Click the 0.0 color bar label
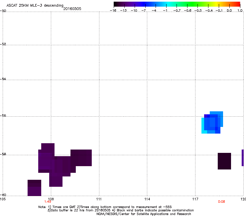This screenshot has width=246, height=216. click(x=229, y=11)
